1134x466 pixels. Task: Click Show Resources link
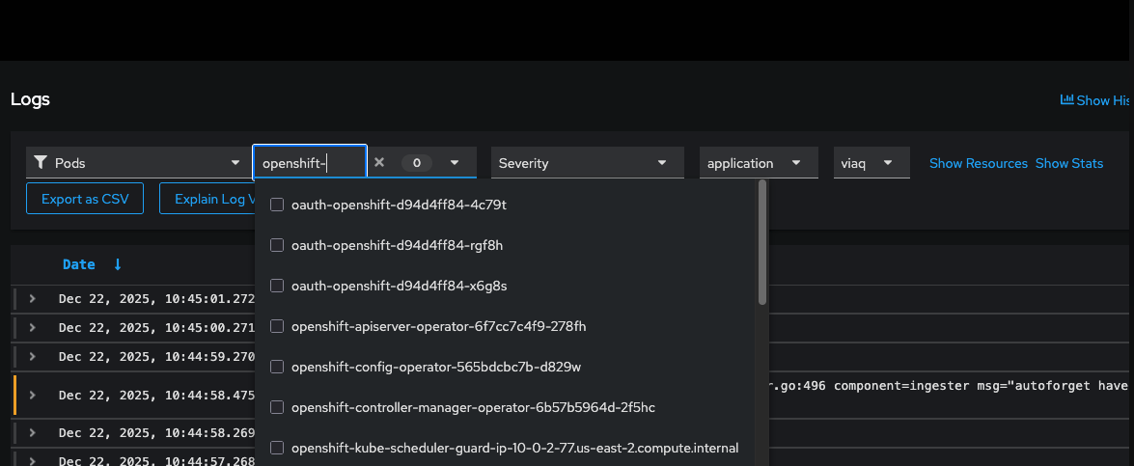point(978,163)
